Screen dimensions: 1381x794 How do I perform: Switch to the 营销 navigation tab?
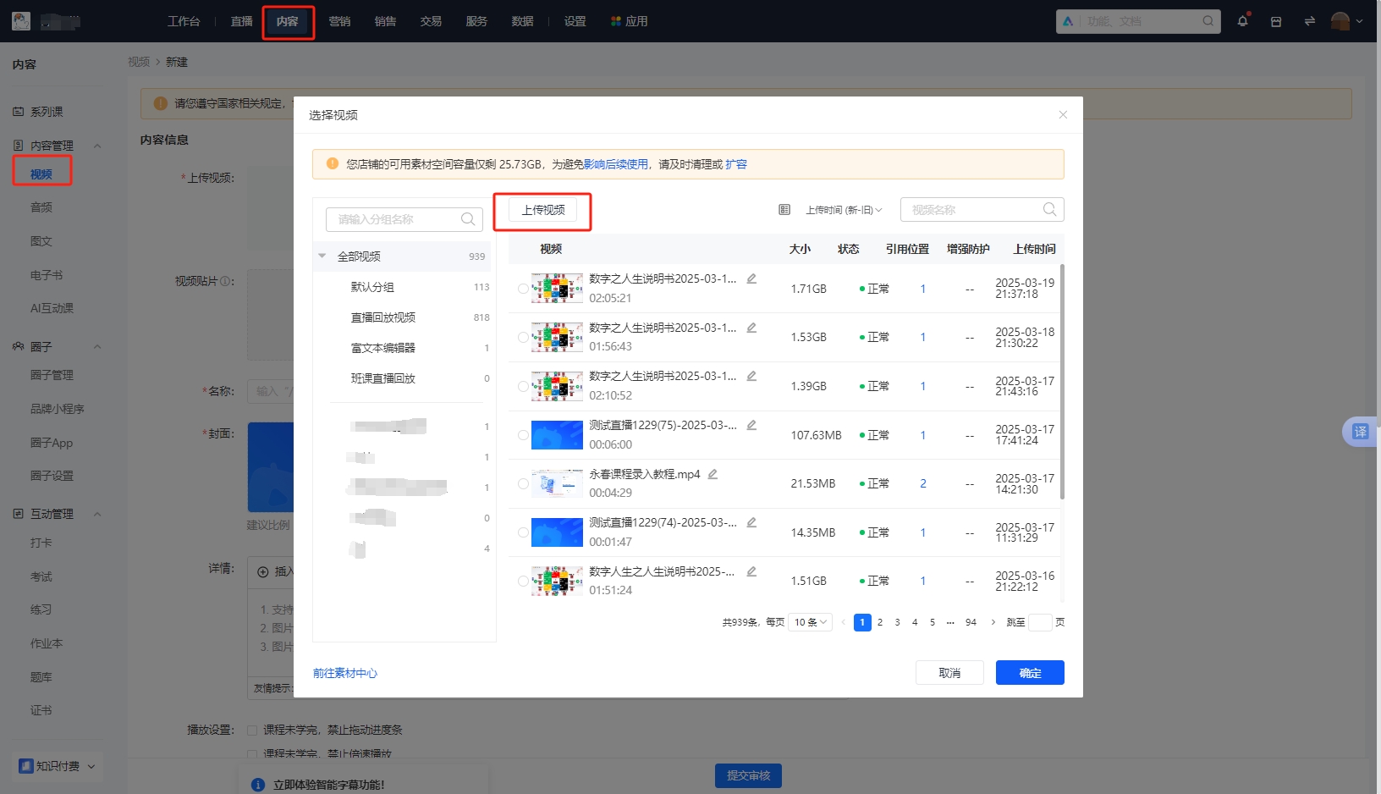[x=339, y=21]
